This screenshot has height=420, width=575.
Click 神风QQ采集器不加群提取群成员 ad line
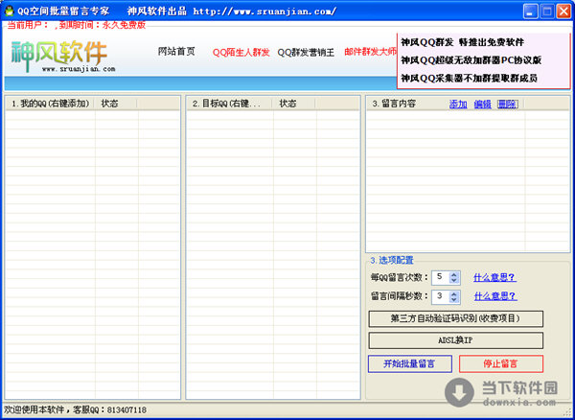(x=469, y=78)
